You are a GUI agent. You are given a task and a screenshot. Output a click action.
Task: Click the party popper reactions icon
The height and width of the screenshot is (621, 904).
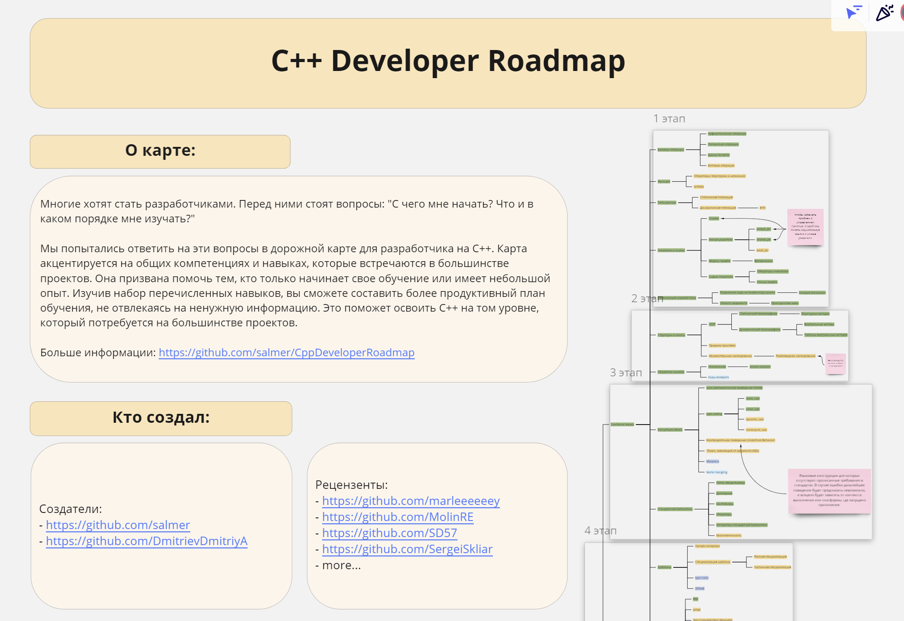click(x=884, y=13)
